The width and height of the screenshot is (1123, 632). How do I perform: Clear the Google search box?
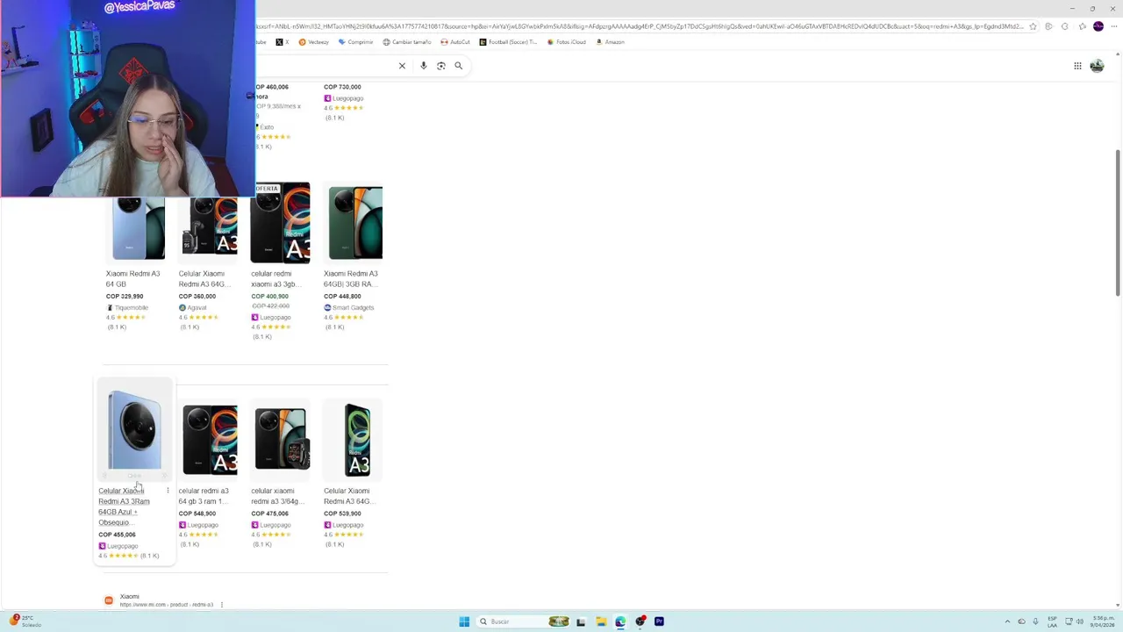[x=402, y=66]
